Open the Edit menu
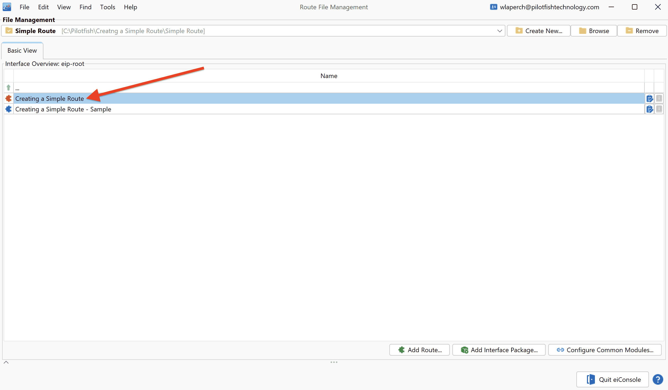Viewport: 668px width, 390px height. tap(43, 7)
